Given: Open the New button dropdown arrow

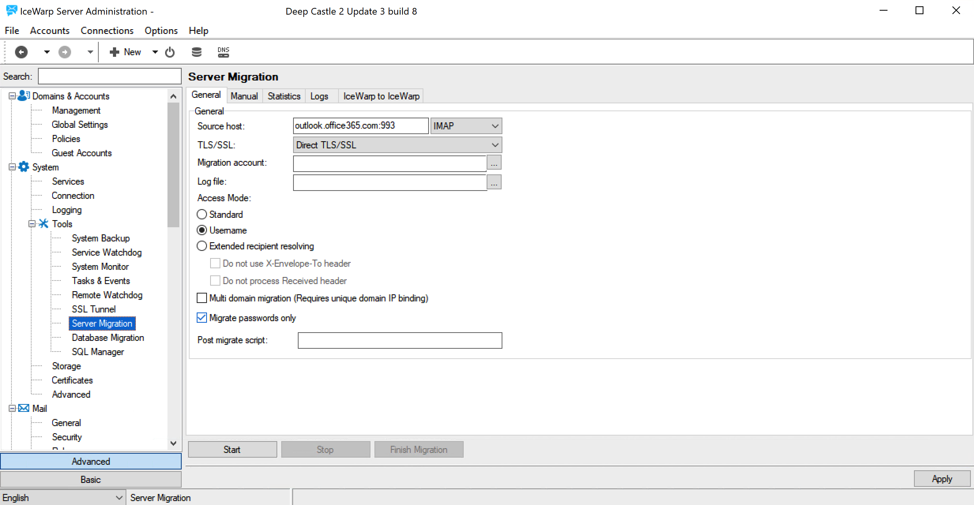Looking at the screenshot, I should (155, 52).
